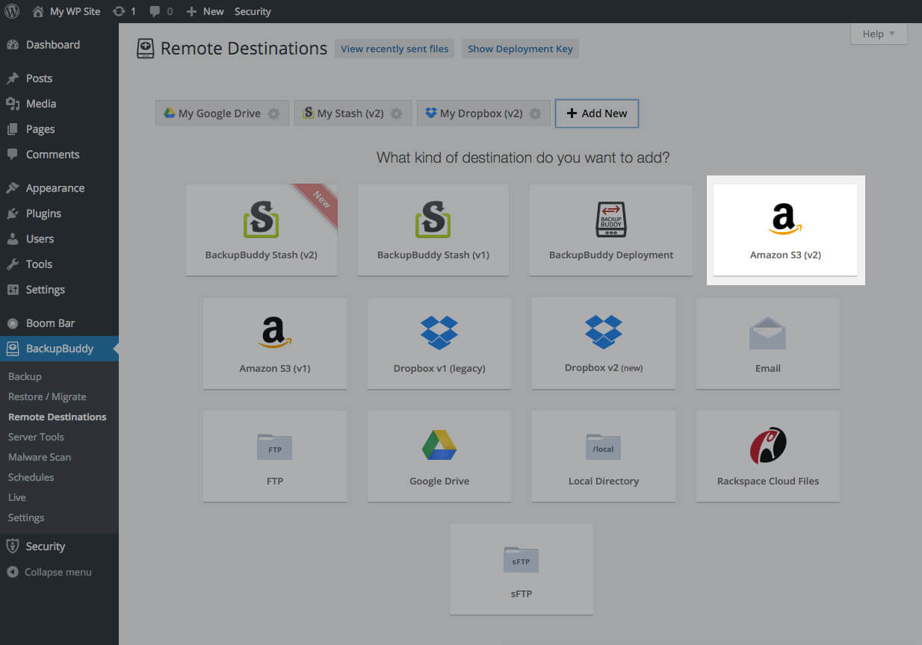Viewport: 922px width, 645px height.
Task: Expand the Help dropdown
Action: (879, 34)
